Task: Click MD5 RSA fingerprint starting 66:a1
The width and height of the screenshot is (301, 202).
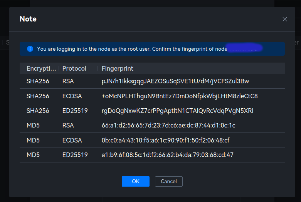Action: [x=168, y=126]
